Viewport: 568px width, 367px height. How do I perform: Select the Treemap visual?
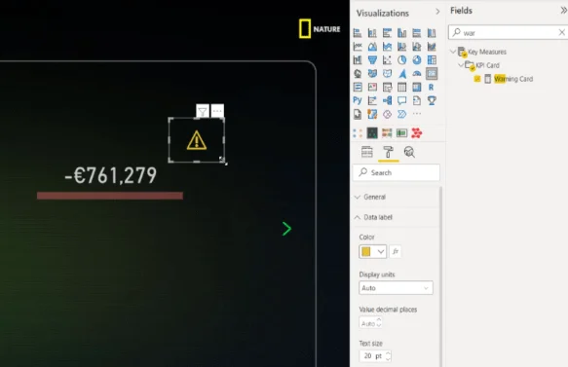(432, 60)
